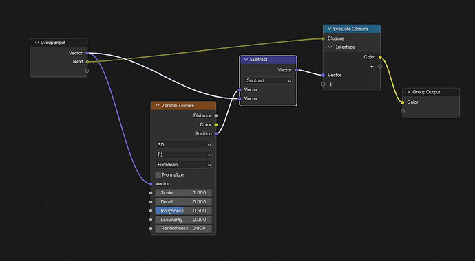Click the Voronoi Color output socket
This screenshot has width=475, height=261.
pyautogui.click(x=216, y=125)
